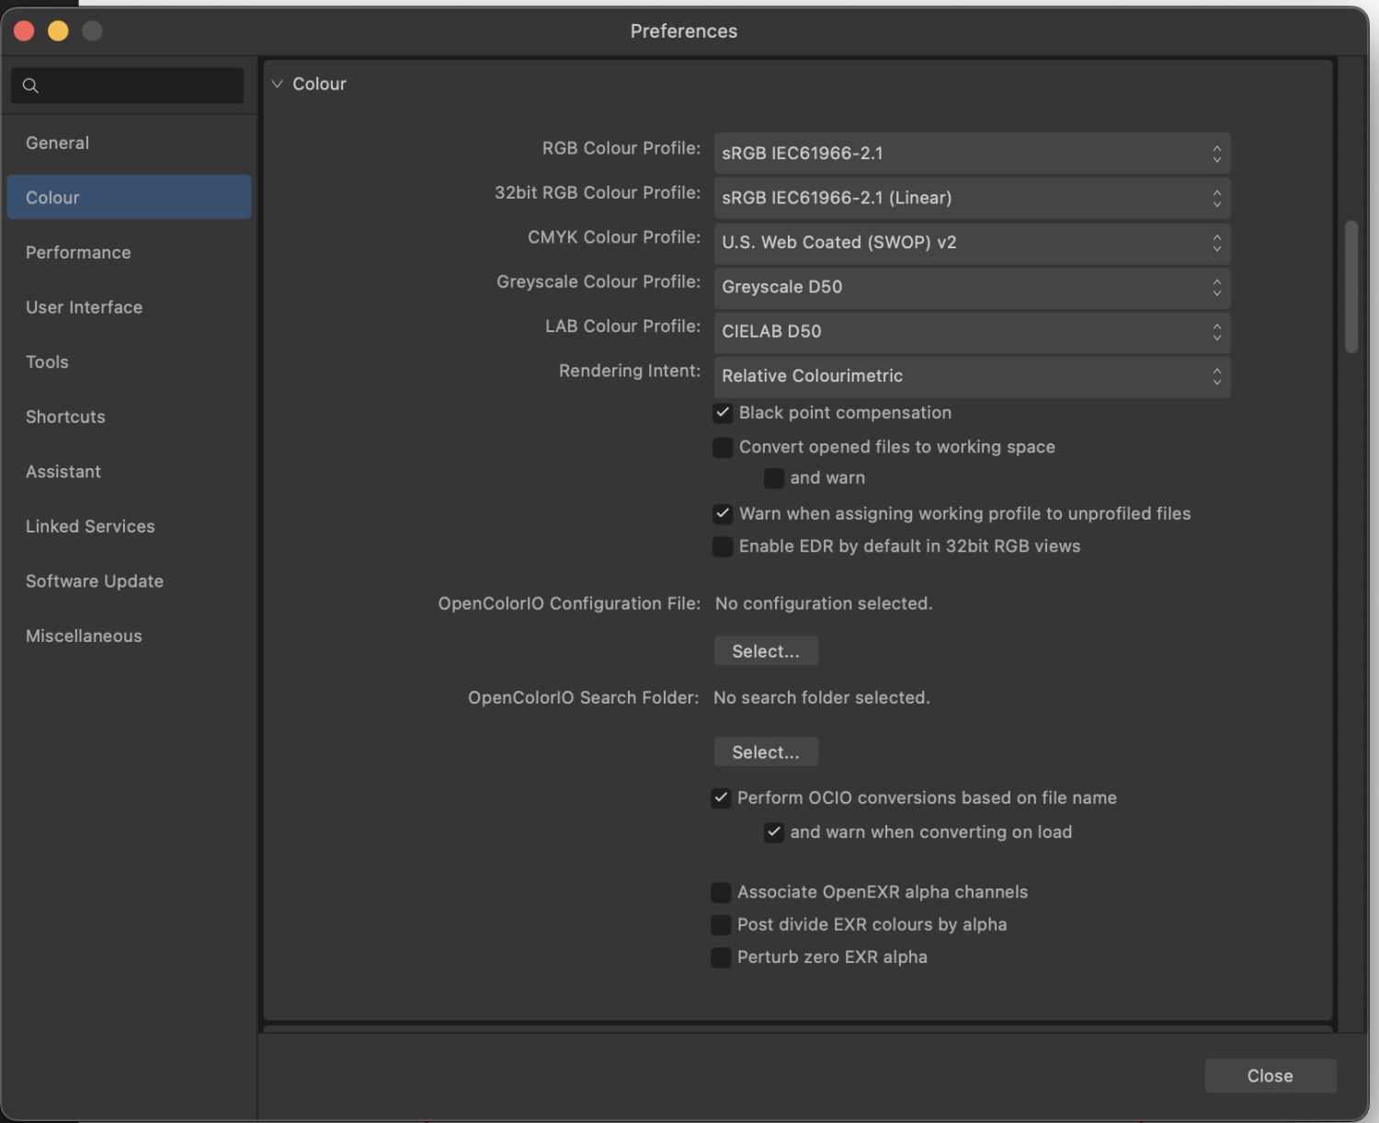Switch to the Performance preferences tab
The height and width of the screenshot is (1123, 1379).
tap(78, 253)
